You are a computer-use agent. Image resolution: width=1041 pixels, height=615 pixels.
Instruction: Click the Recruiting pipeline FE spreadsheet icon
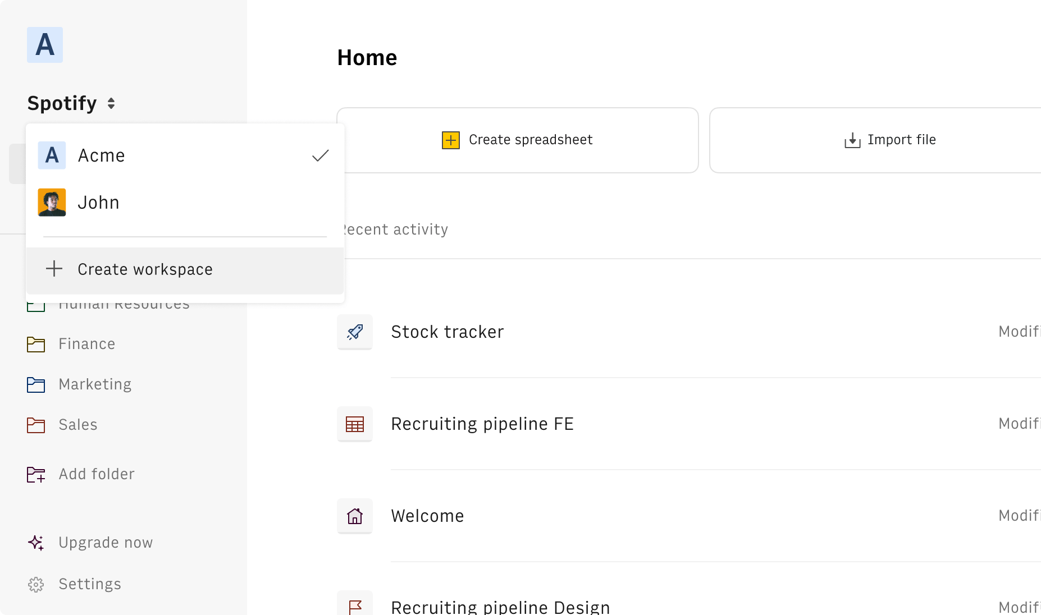pyautogui.click(x=354, y=424)
